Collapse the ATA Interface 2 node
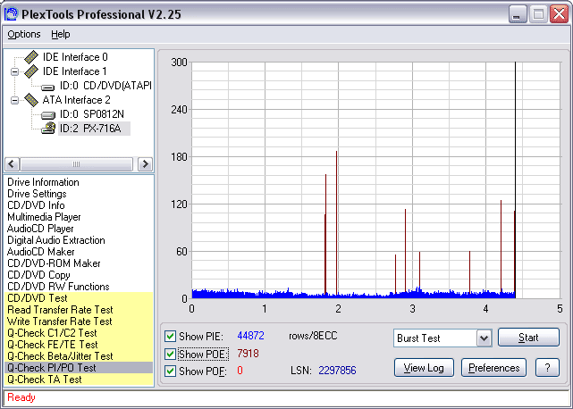The image size is (573, 409). [x=14, y=100]
